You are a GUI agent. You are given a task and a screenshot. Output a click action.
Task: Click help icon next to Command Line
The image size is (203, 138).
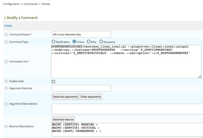(x=6, y=62)
